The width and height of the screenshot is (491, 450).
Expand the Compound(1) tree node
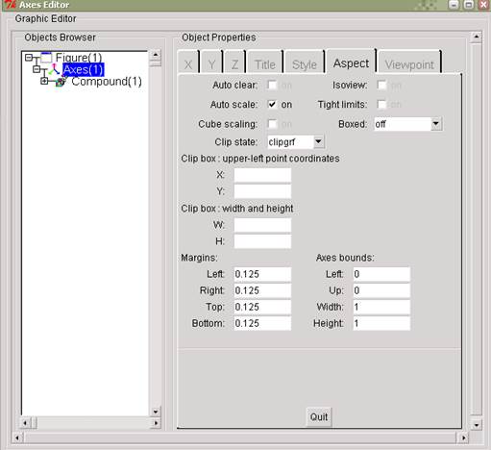(44, 81)
